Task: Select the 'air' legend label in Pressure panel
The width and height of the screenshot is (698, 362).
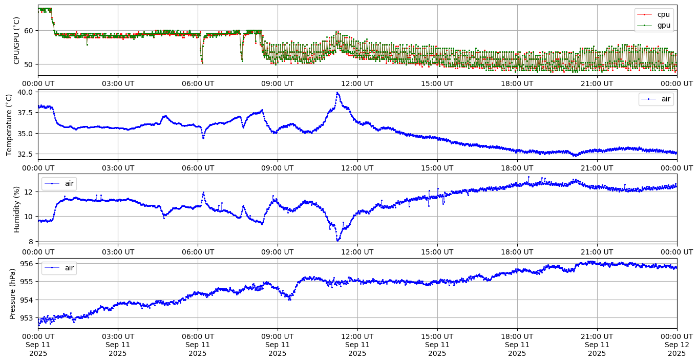Action: pyautogui.click(x=70, y=268)
